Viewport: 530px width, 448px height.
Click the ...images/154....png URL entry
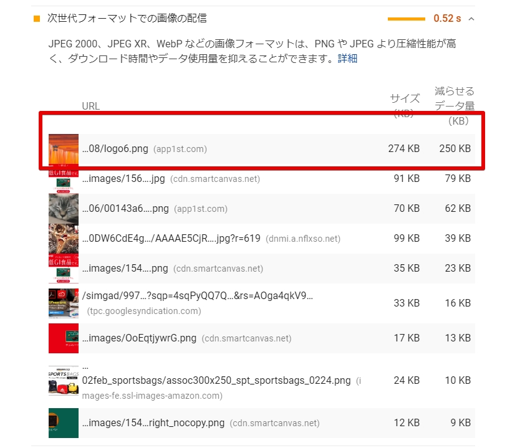coord(125,269)
